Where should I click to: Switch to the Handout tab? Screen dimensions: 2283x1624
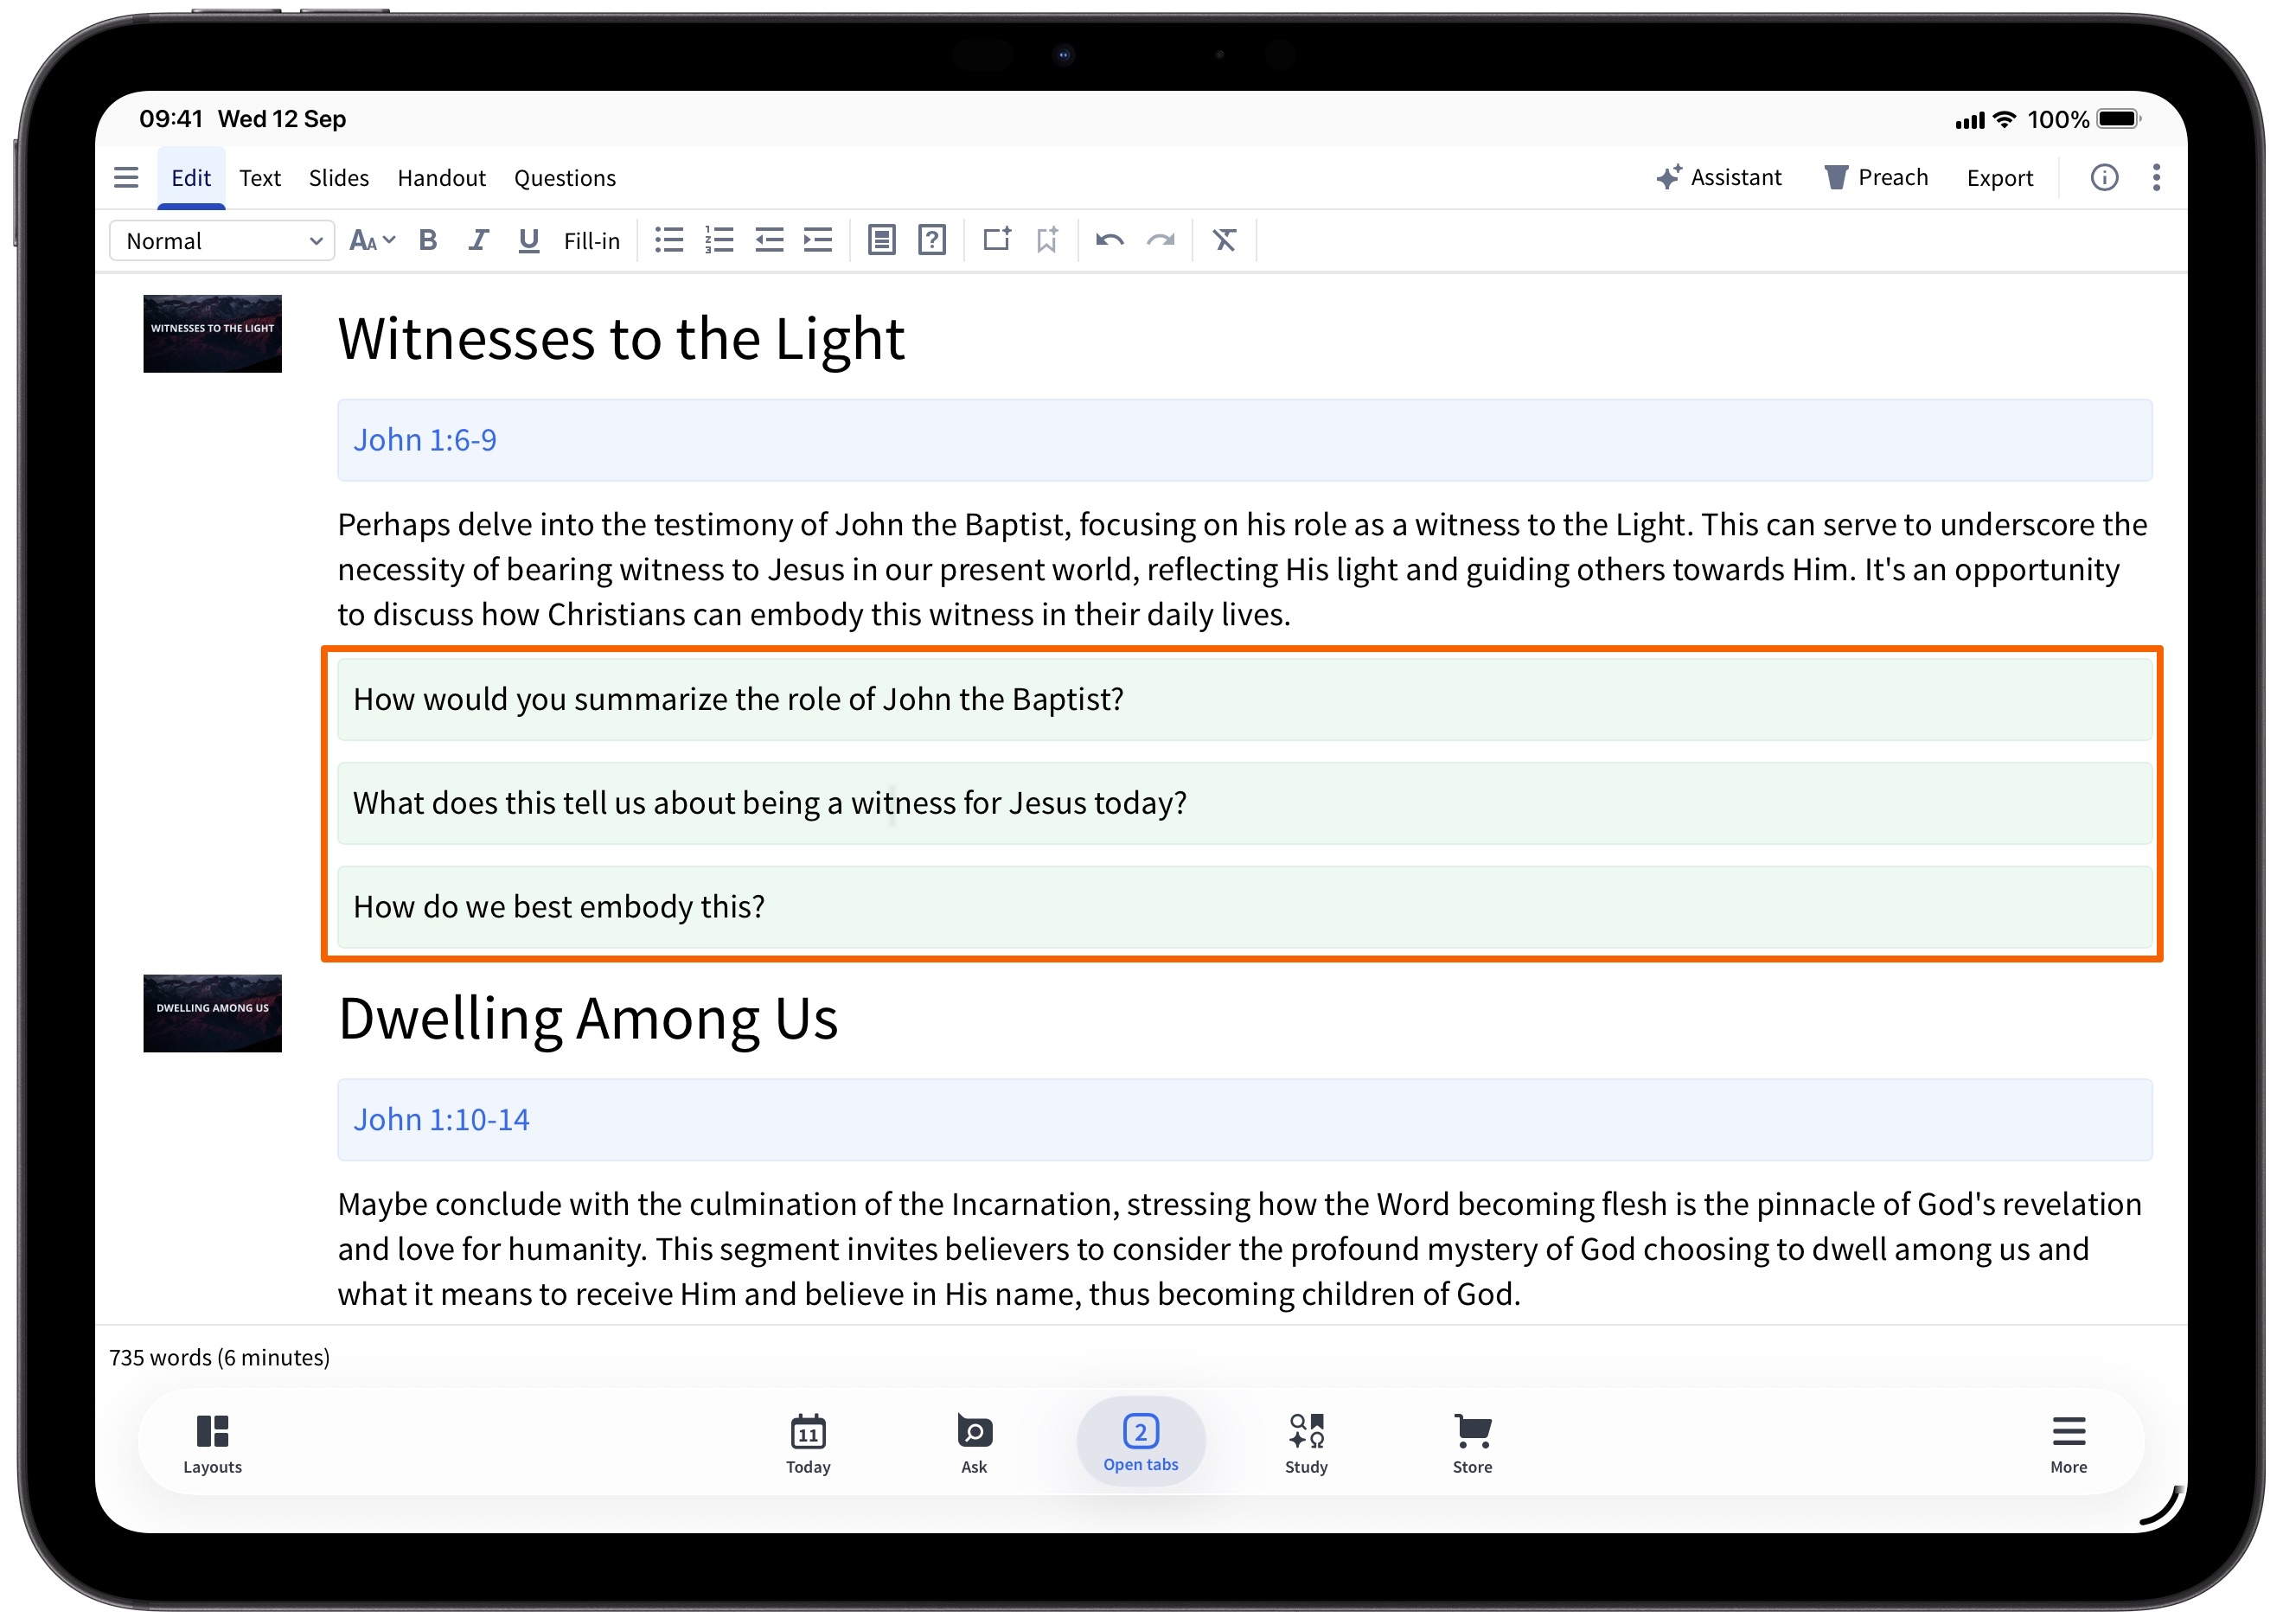pos(441,178)
